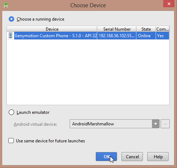Click the phone icon beside Genymotion device
Image resolution: width=177 pixels, height=168 pixels.
[11, 35]
